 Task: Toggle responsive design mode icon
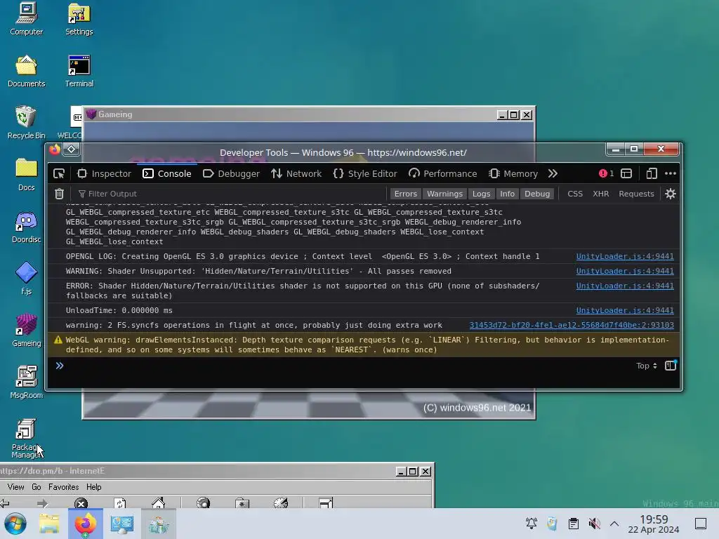(652, 173)
